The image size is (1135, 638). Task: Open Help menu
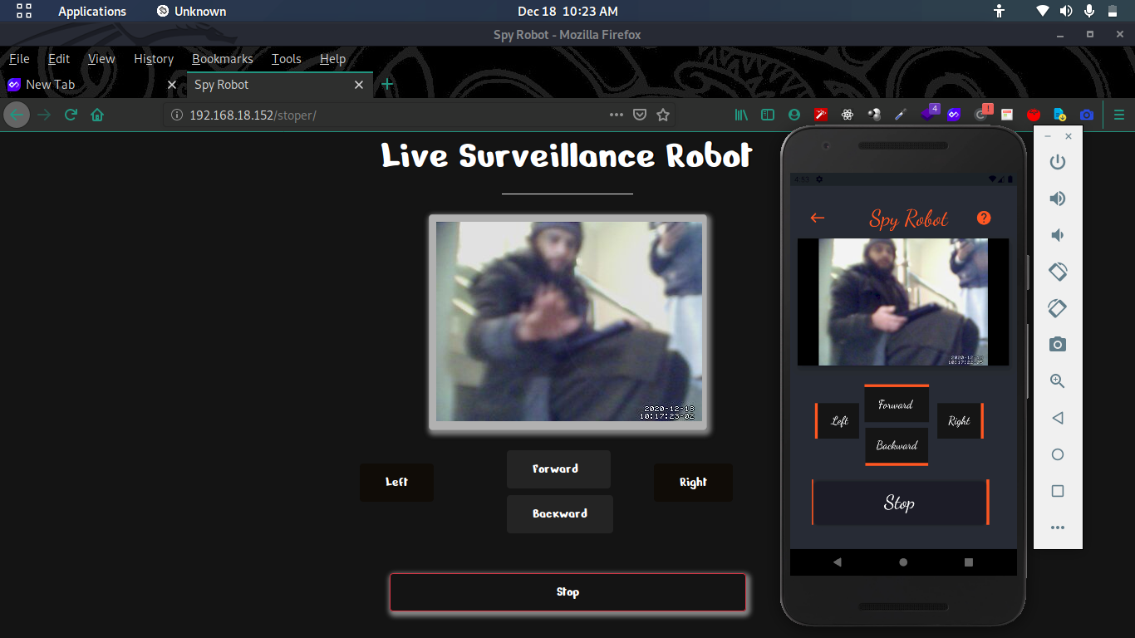[x=332, y=59]
